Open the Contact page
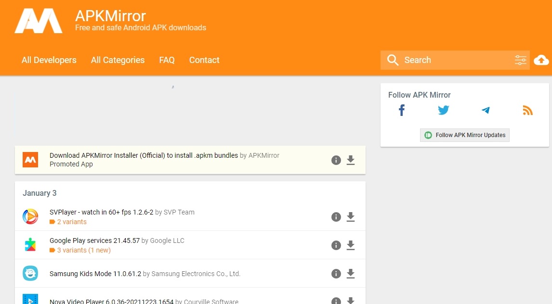Image resolution: width=552 pixels, height=304 pixels. pos(204,60)
